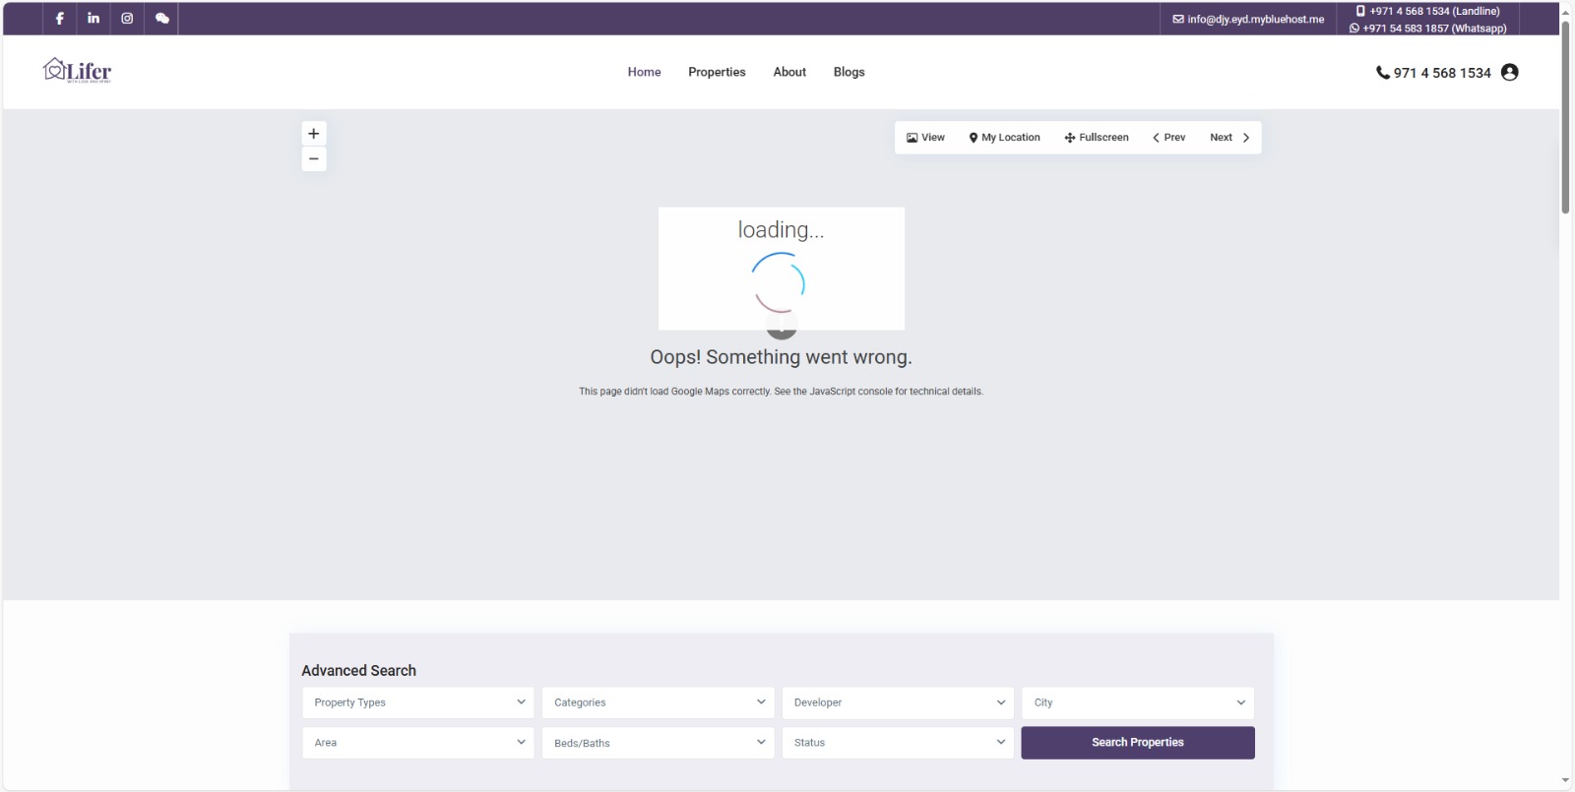The height and width of the screenshot is (792, 1575).
Task: Switch the map View type
Action: coord(925,138)
